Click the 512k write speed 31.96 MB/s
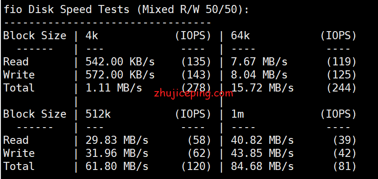Image resolution: width=378 pixels, height=179 pixels. (x=117, y=153)
